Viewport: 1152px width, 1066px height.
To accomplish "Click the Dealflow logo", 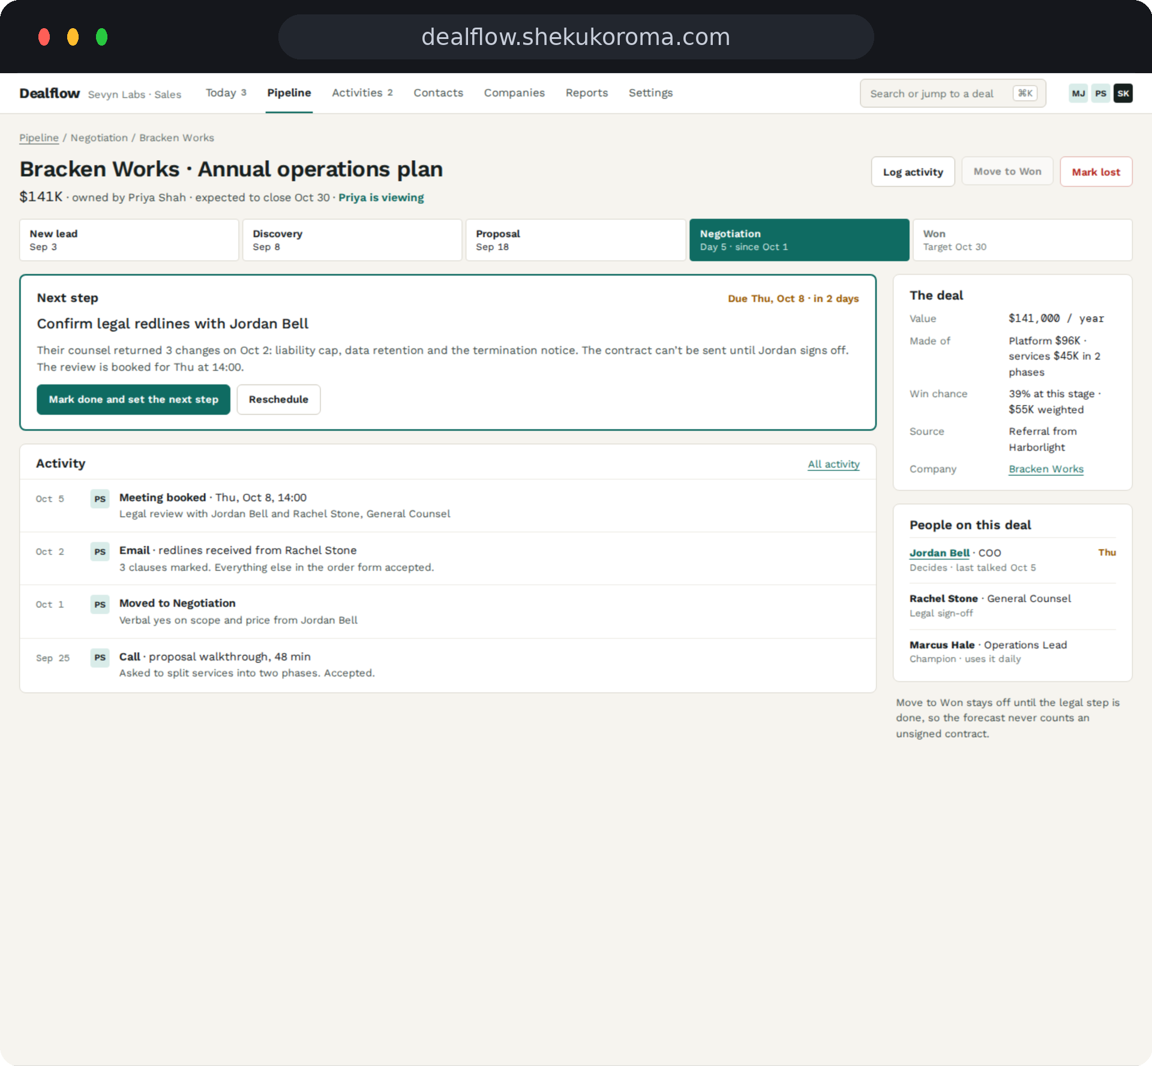I will point(49,93).
